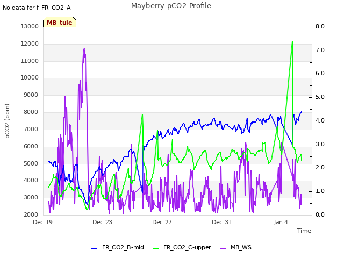
Task: Click the Dec 27 date tick label
Action: click(162, 222)
